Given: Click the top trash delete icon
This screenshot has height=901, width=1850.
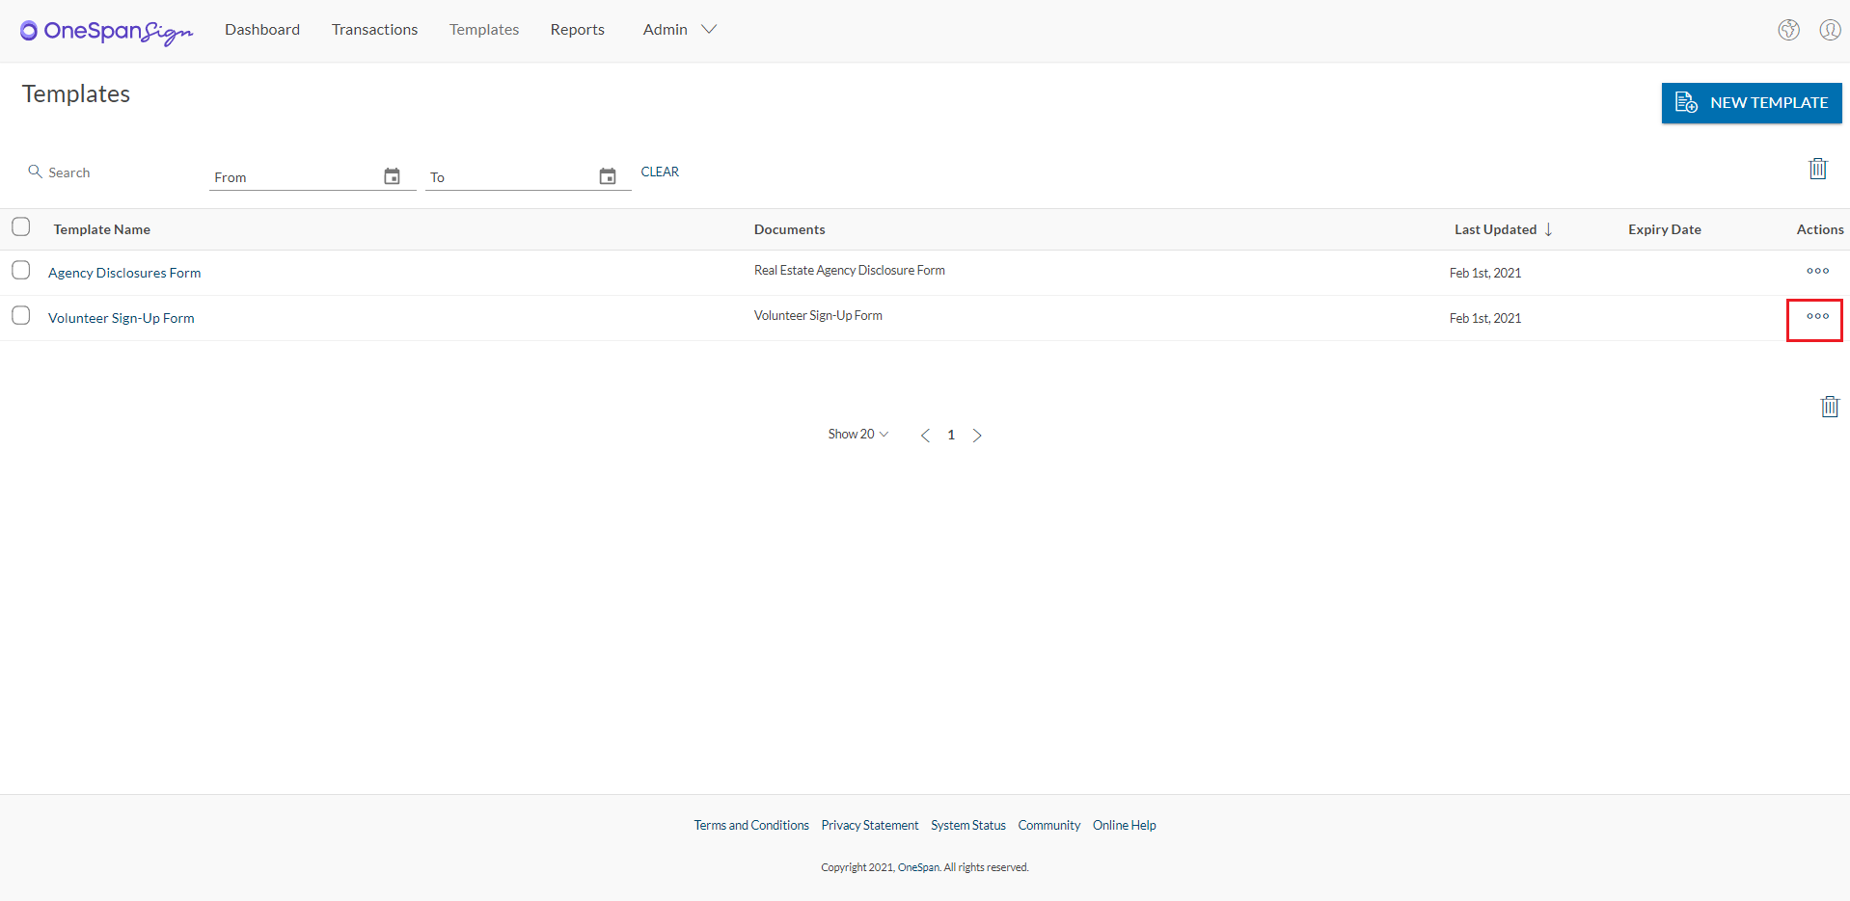Looking at the screenshot, I should click(x=1817, y=169).
